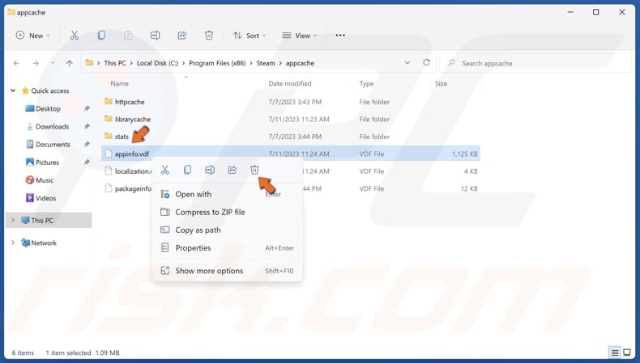This screenshot has width=640, height=363.
Task: Open Music in Quick access
Action: (45, 180)
